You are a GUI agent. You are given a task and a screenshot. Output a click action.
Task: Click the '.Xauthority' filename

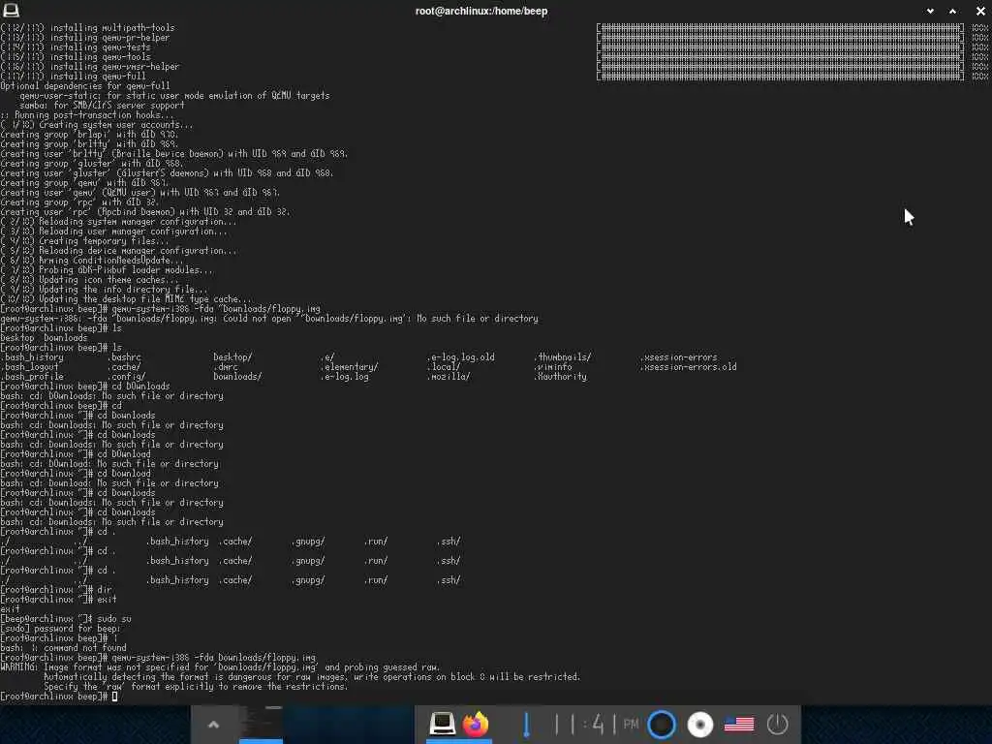pyautogui.click(x=560, y=377)
